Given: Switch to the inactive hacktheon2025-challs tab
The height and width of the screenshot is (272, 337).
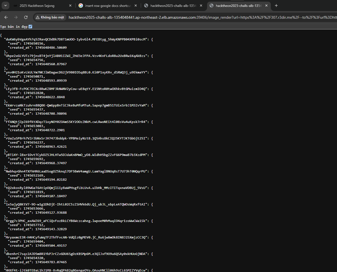Looking at the screenshot, I should click(173, 6).
